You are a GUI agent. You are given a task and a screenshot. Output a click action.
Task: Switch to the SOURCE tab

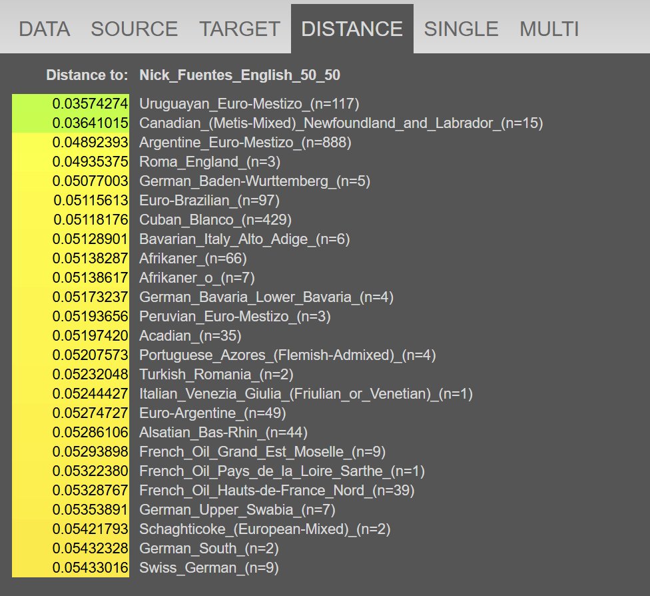click(135, 29)
